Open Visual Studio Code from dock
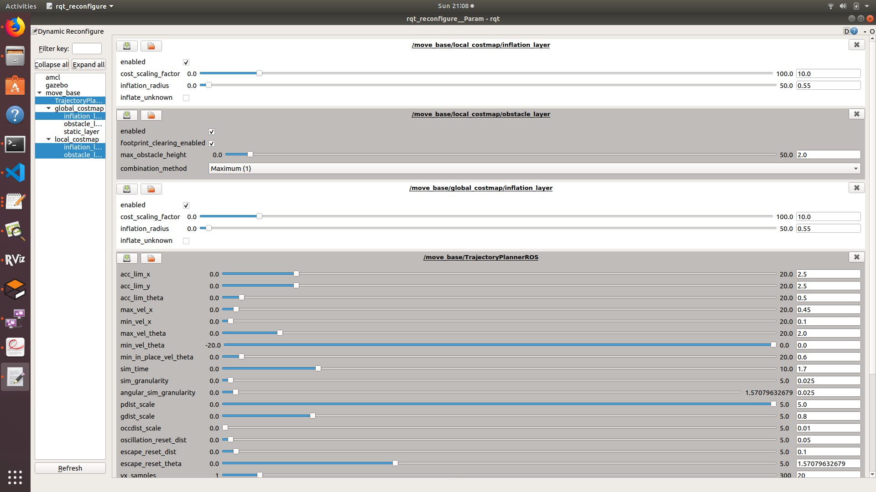This screenshot has width=876, height=492. coord(15,173)
